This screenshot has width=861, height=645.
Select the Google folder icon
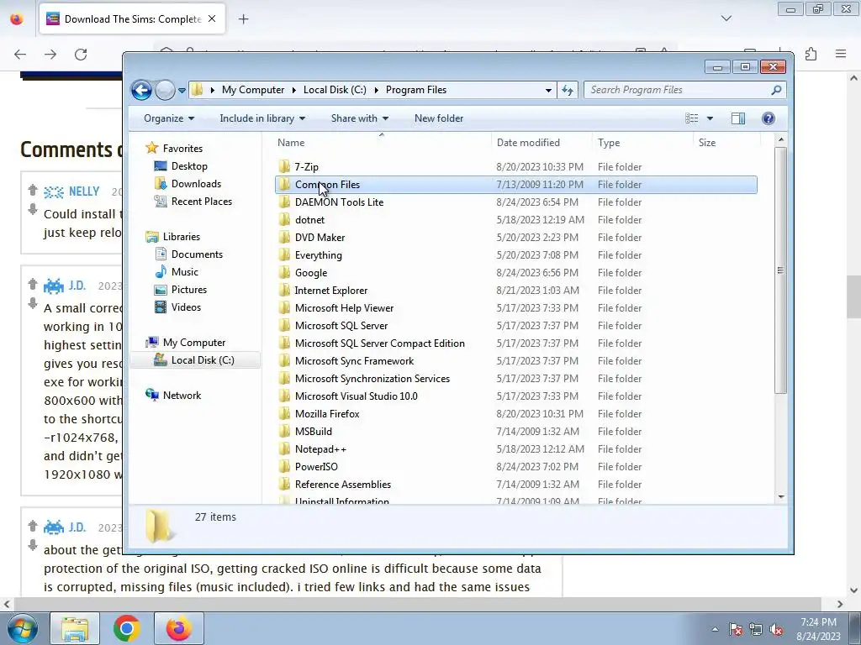coord(284,273)
